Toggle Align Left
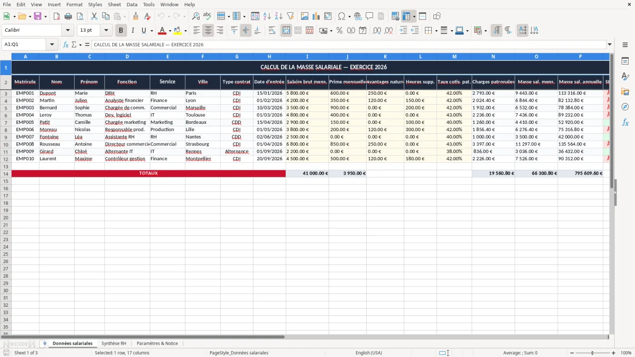The width and height of the screenshot is (635, 357). (x=196, y=31)
